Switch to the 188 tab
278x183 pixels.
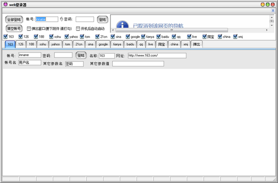(32, 44)
